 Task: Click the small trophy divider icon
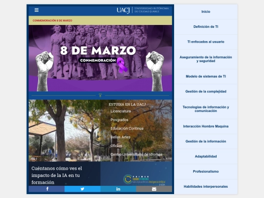(x=100, y=95)
